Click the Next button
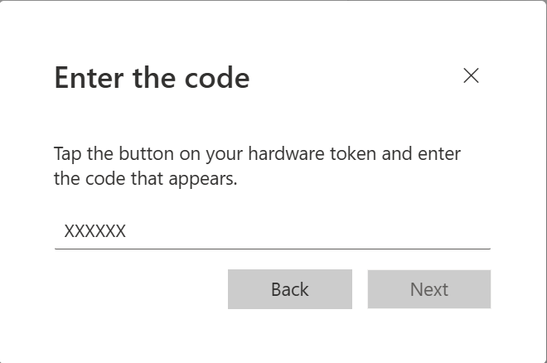This screenshot has height=363, width=547. tap(429, 289)
